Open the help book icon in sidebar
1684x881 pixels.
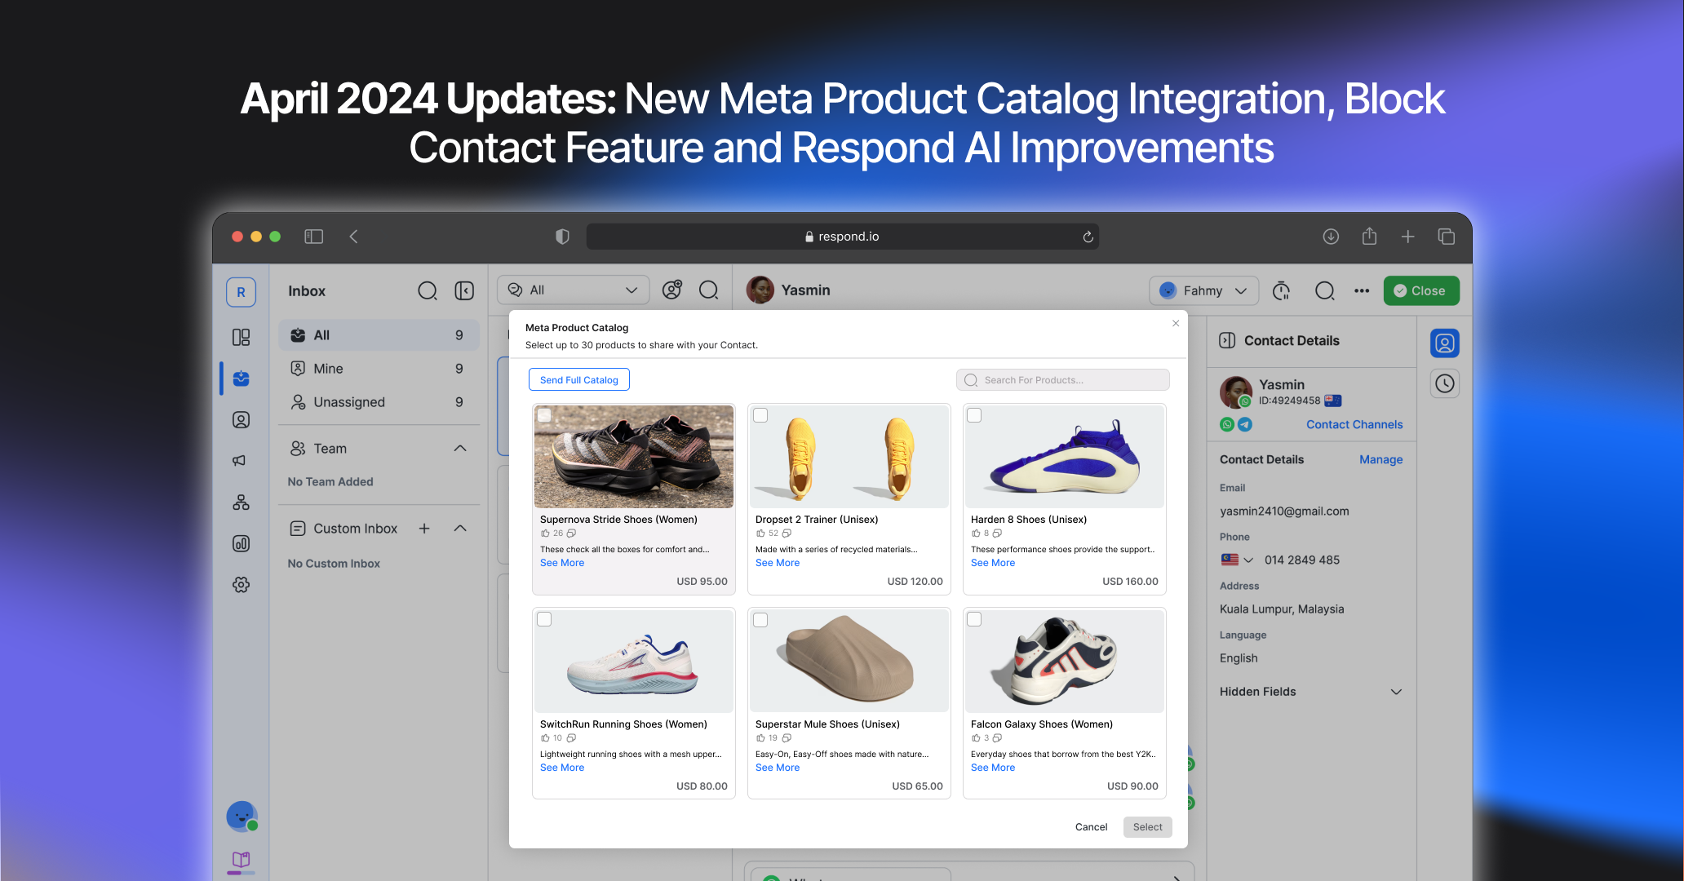click(241, 859)
